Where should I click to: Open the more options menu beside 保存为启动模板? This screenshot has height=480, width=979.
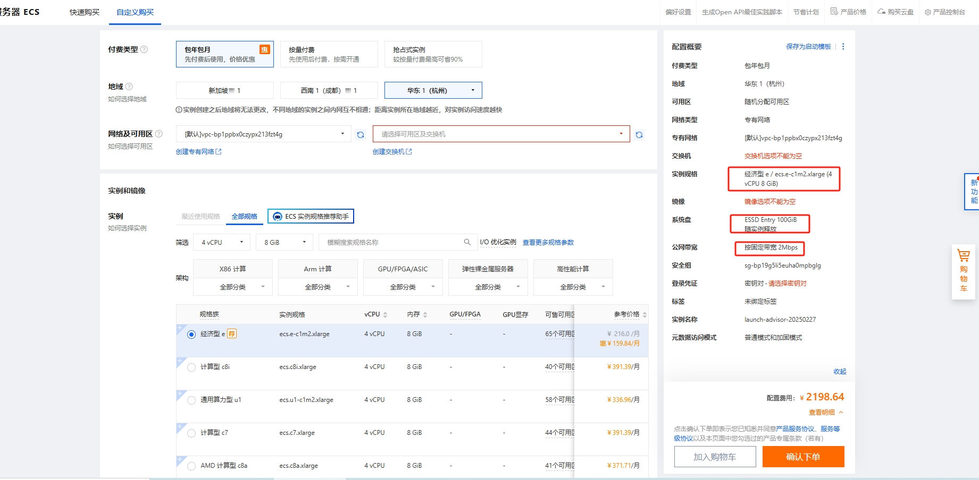[x=843, y=47]
